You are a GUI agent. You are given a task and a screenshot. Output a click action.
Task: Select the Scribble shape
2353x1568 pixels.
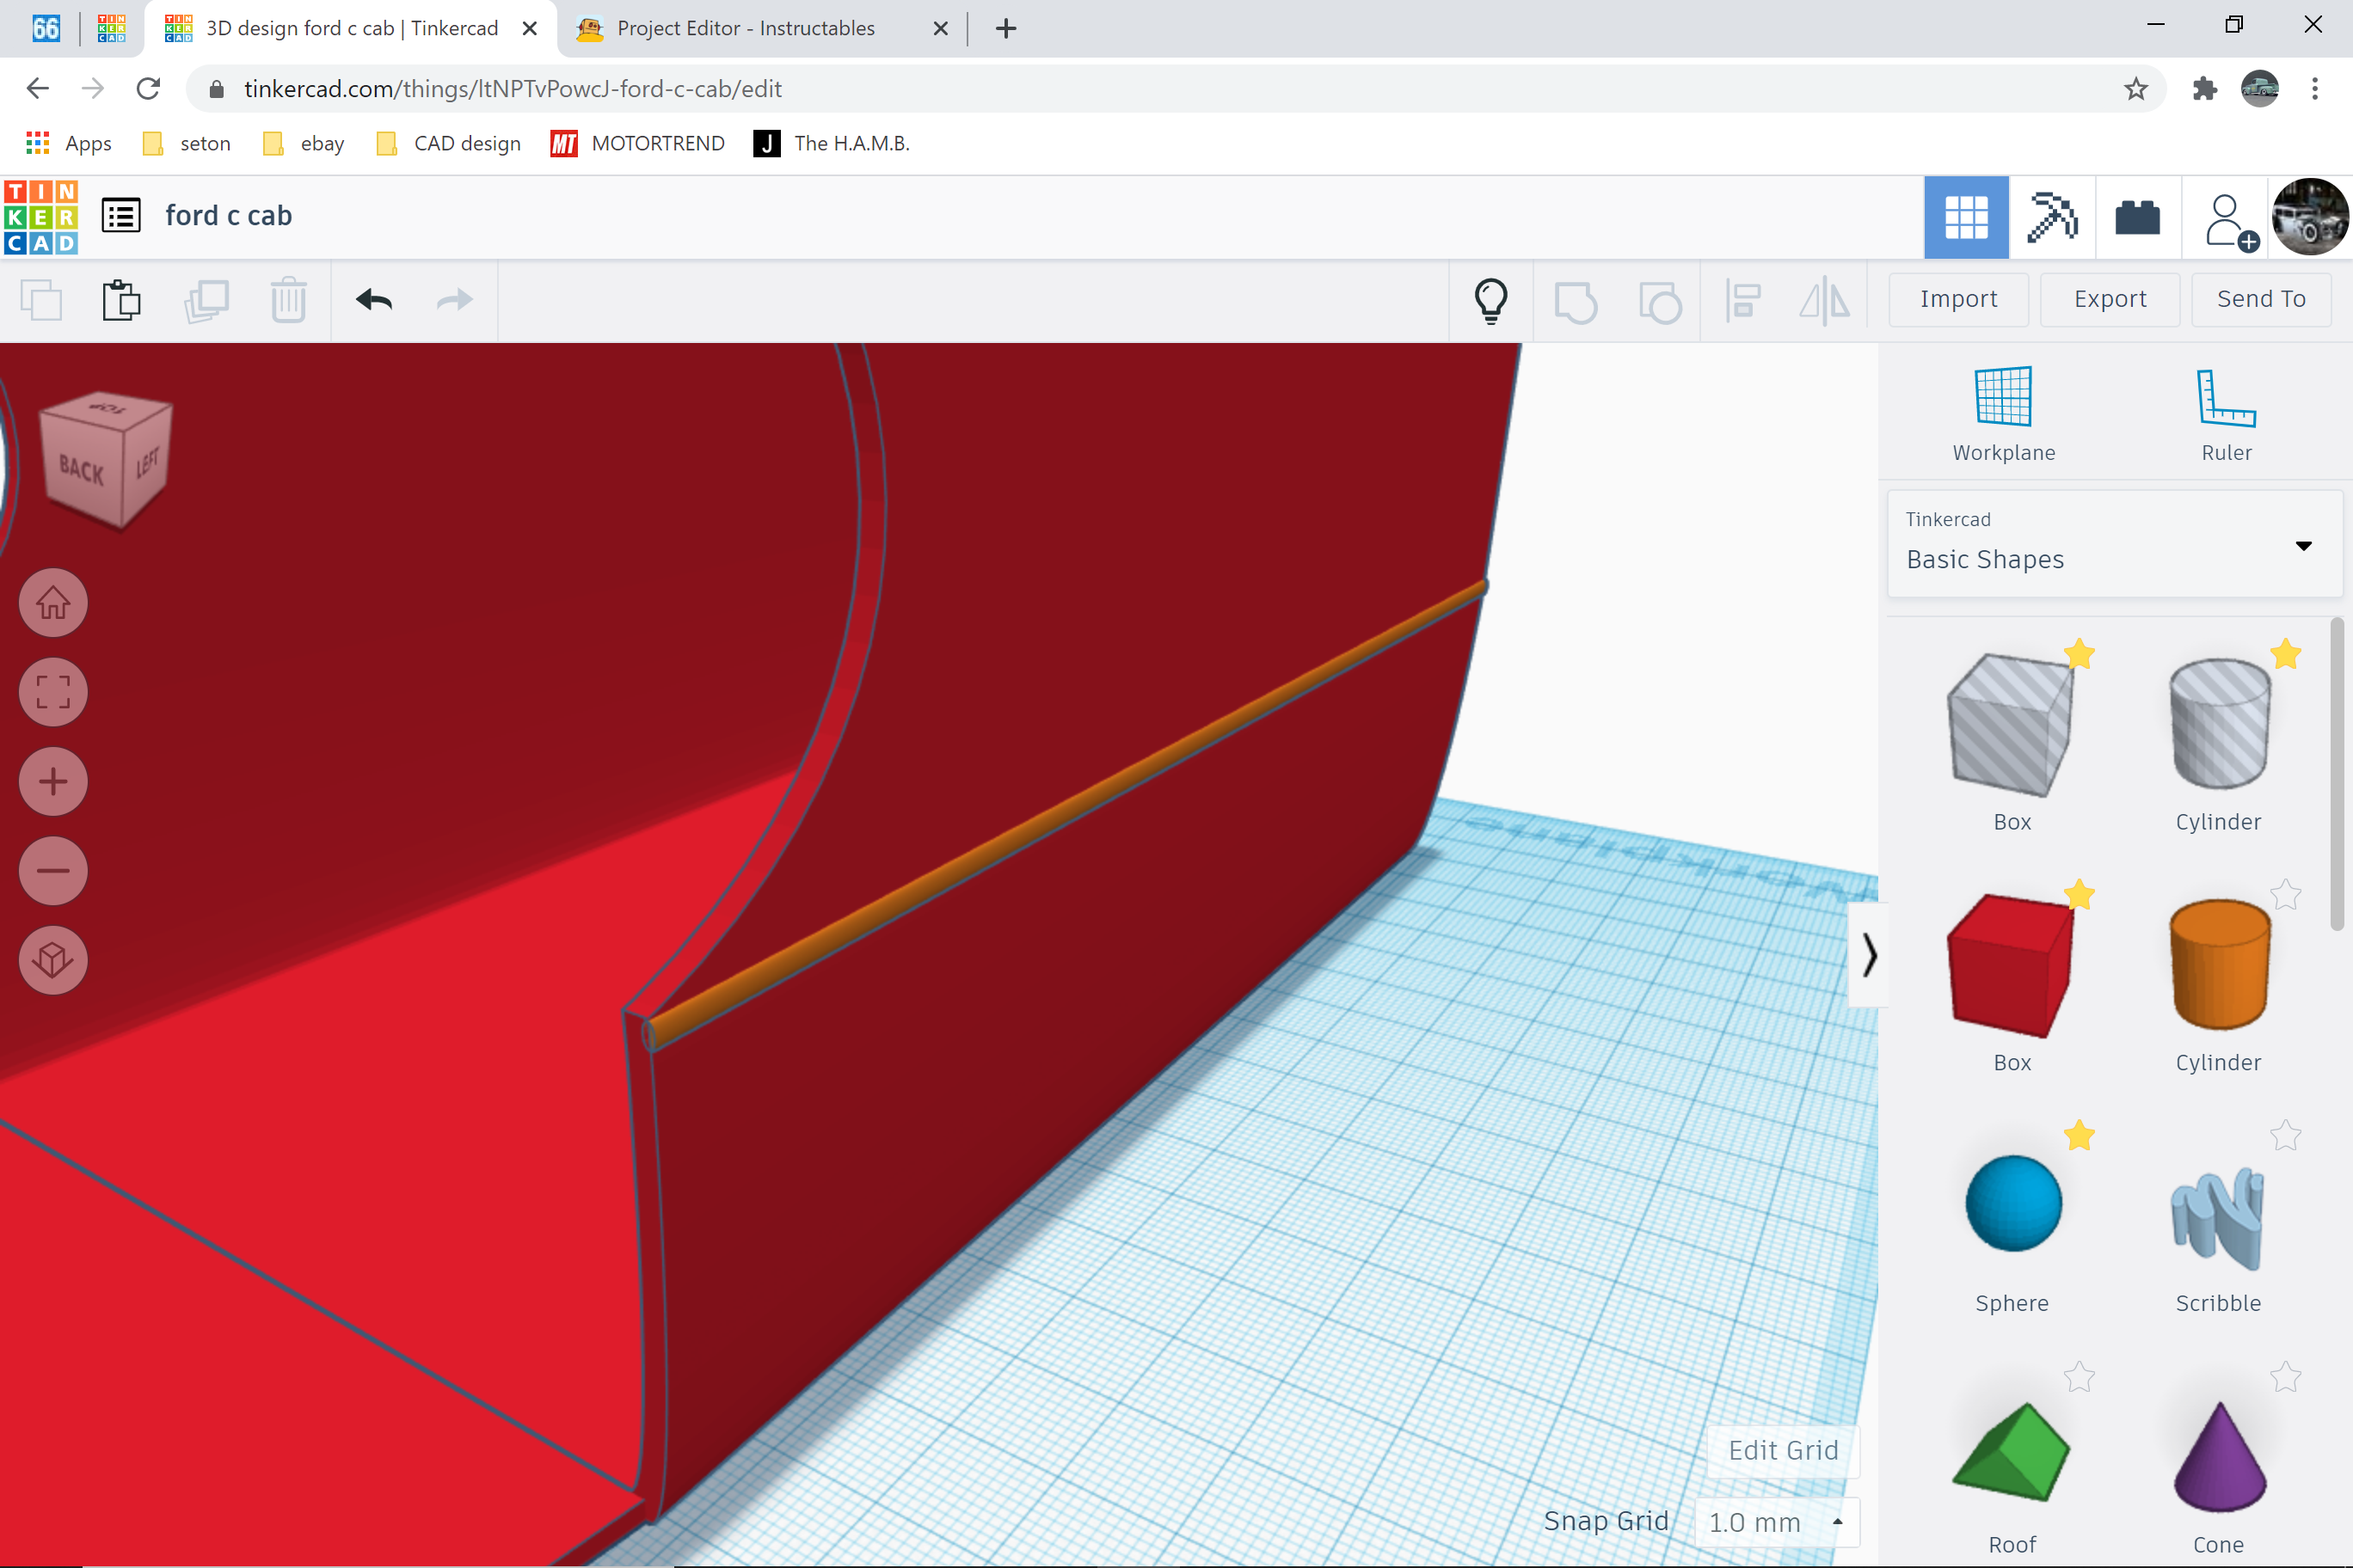(x=2217, y=1217)
